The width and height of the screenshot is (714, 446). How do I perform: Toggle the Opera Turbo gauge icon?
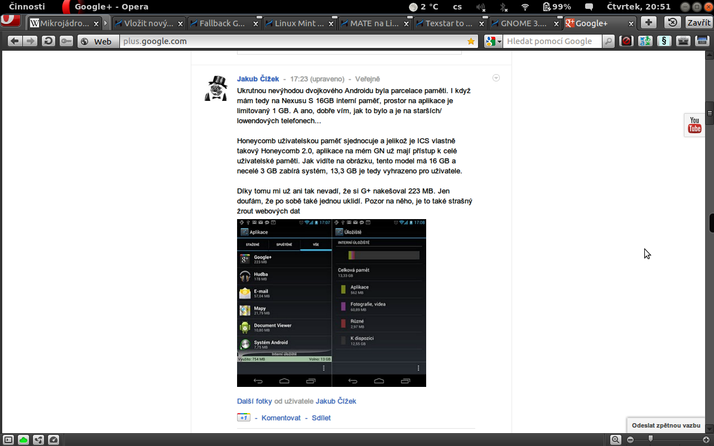point(54,440)
